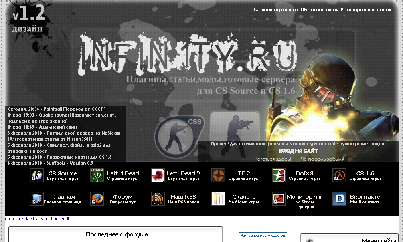
Task: Open the Paintball(Перевод от СССР) news item
Action: click(x=57, y=109)
